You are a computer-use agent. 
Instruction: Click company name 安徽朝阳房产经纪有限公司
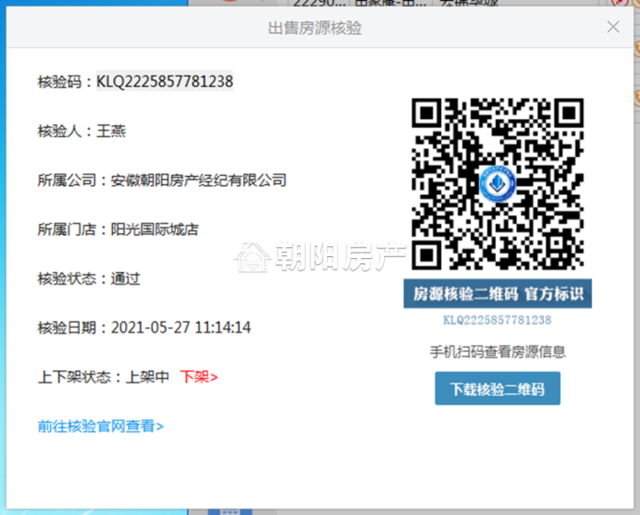pos(198,180)
